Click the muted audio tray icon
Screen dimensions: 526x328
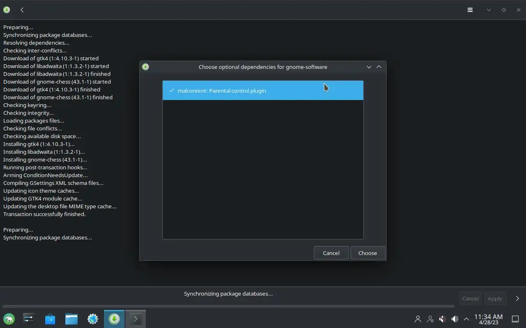(443, 319)
